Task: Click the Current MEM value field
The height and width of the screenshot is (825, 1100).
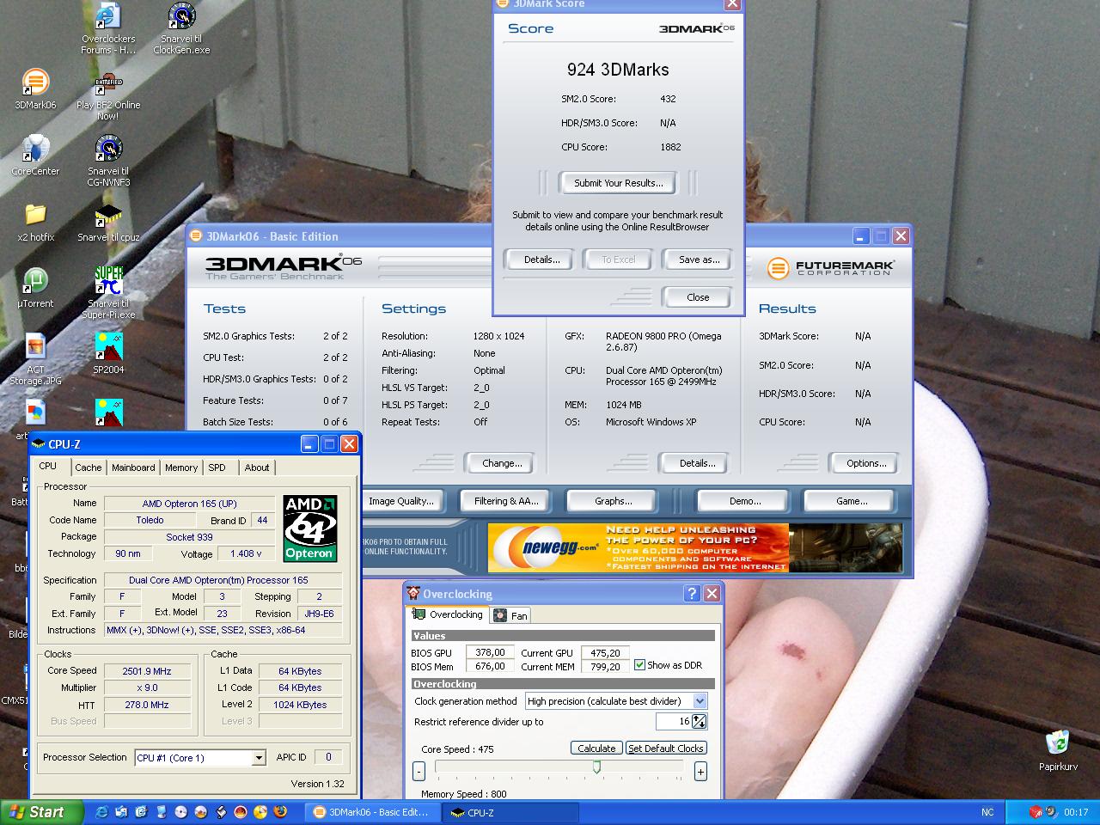Action: (x=606, y=666)
